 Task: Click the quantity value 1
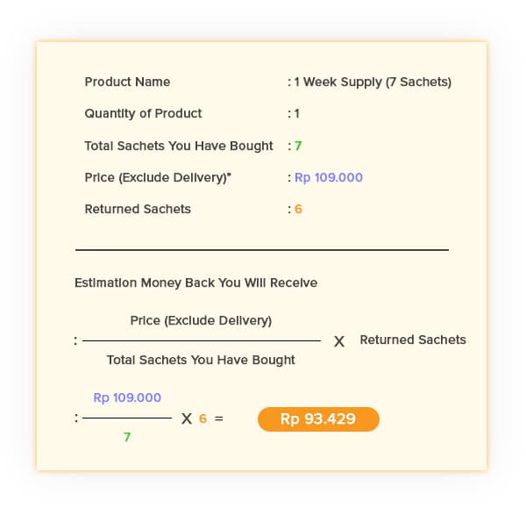[297, 114]
